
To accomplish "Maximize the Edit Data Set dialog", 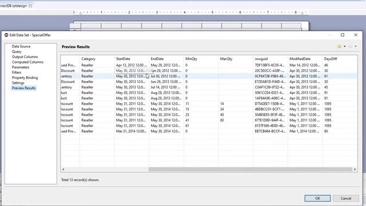I will [x=343, y=35].
